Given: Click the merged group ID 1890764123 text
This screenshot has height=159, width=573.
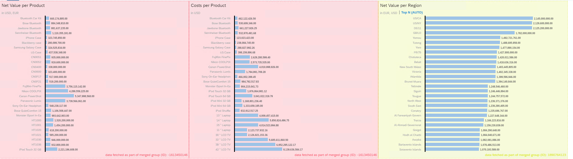Looking at the screenshot, I should click(525, 155).
